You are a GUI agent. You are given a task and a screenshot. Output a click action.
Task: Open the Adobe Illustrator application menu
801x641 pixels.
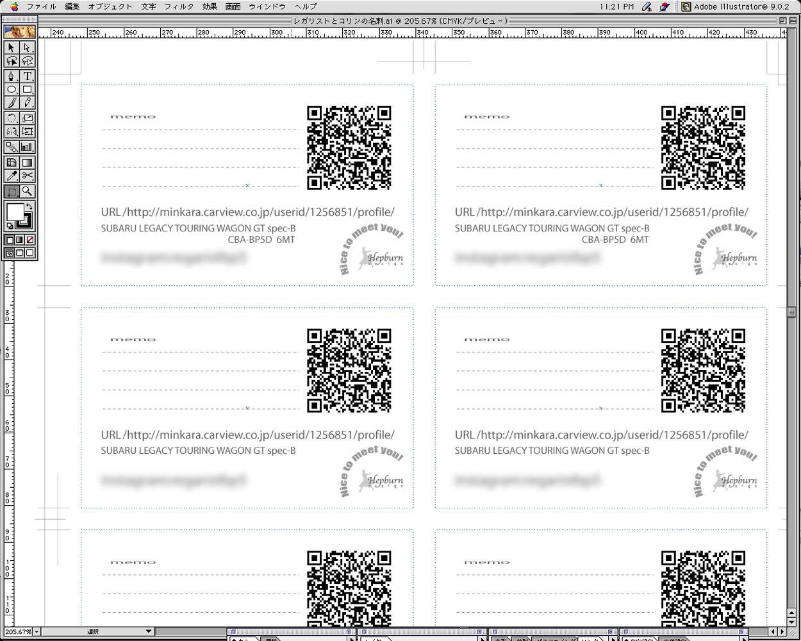(735, 6)
